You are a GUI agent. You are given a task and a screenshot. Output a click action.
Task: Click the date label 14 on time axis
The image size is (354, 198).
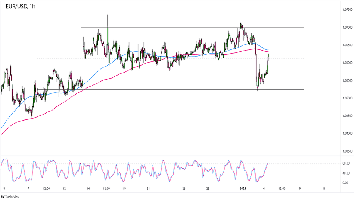[x=88, y=189]
